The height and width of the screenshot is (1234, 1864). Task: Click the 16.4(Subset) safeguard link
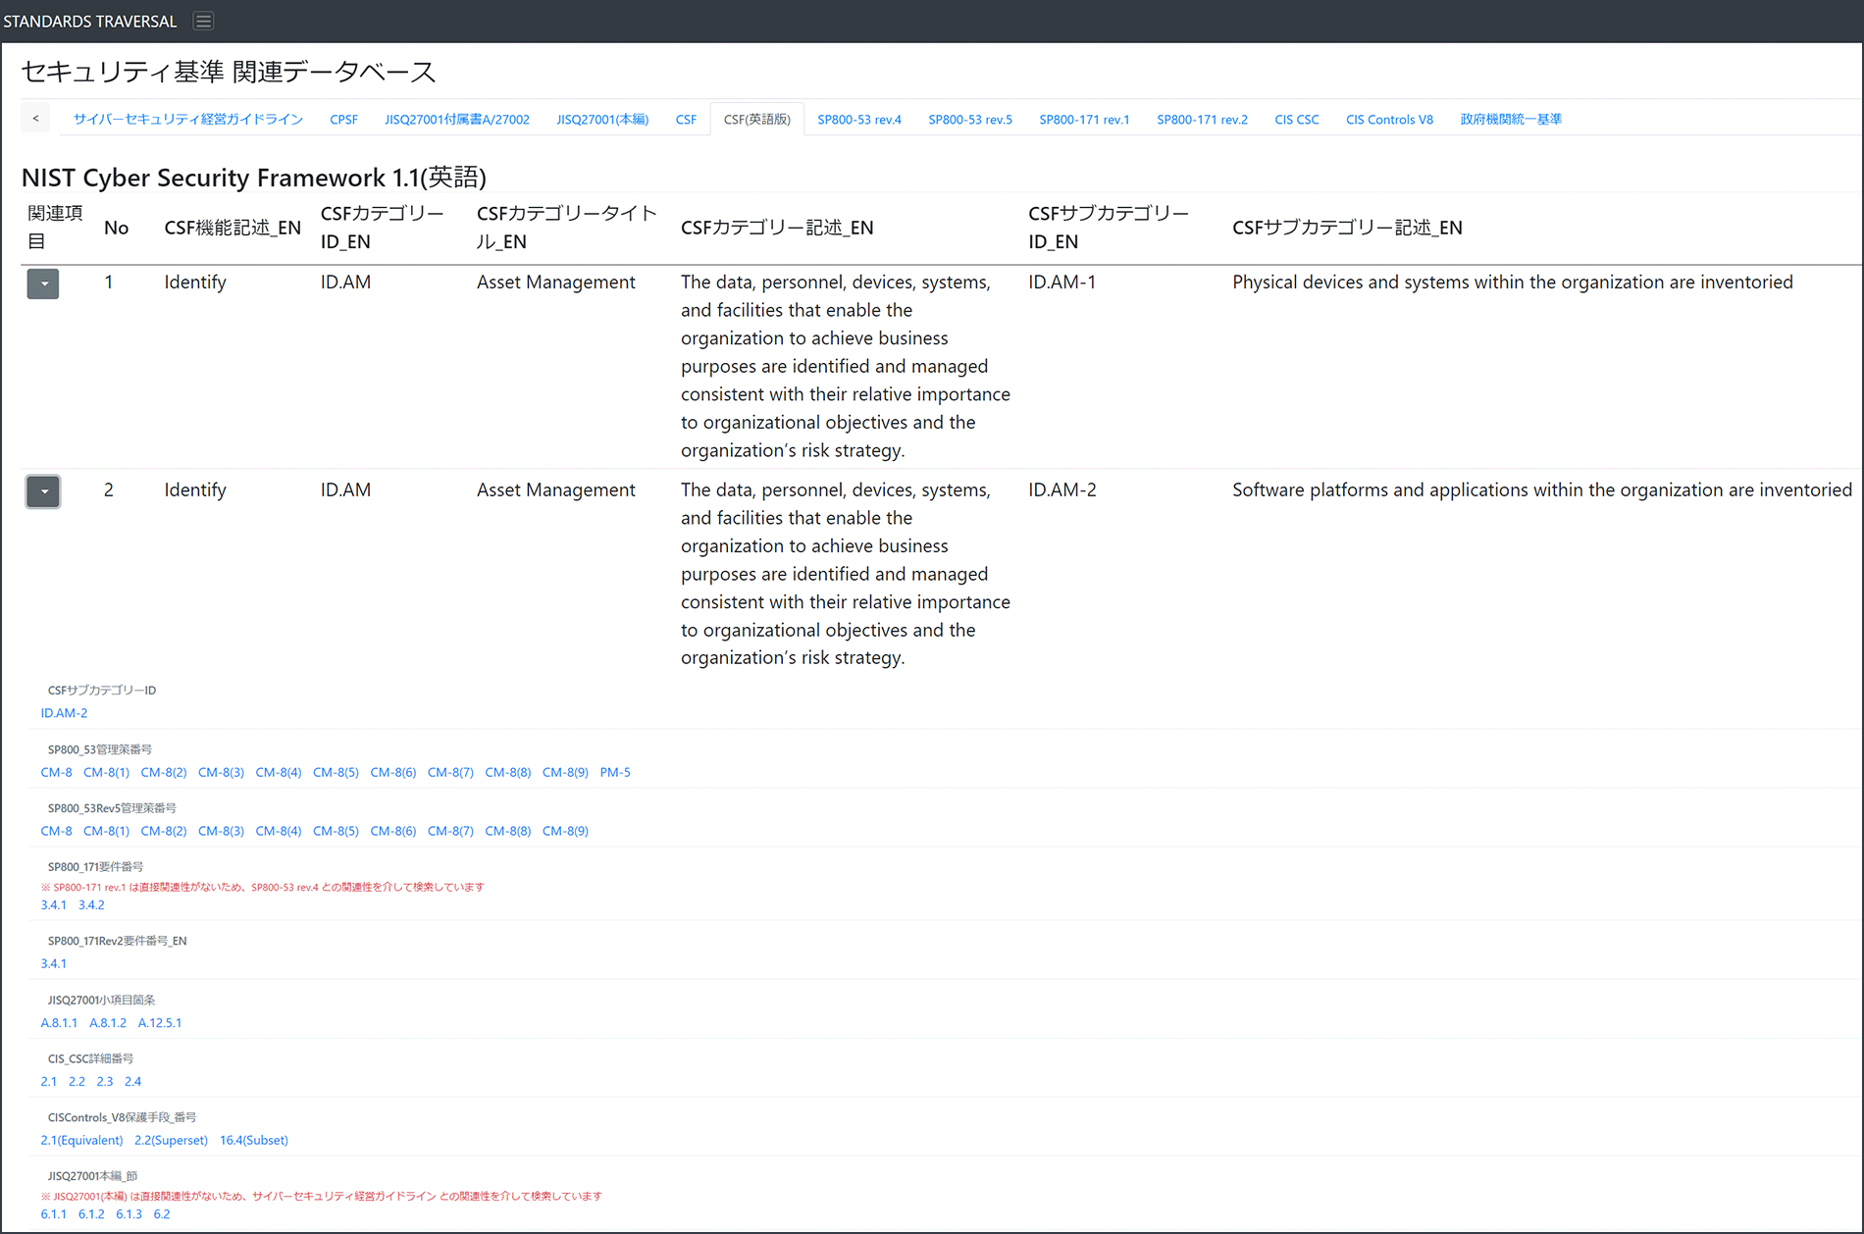pos(254,1140)
